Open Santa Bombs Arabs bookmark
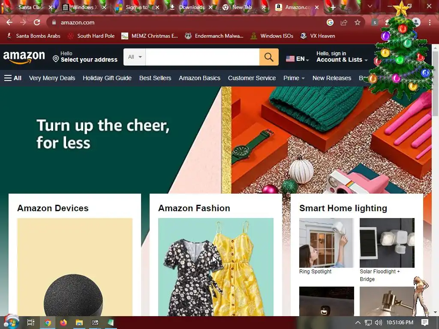 pyautogui.click(x=33, y=36)
